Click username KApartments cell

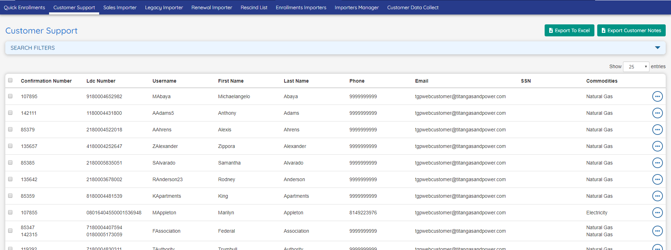pos(167,196)
